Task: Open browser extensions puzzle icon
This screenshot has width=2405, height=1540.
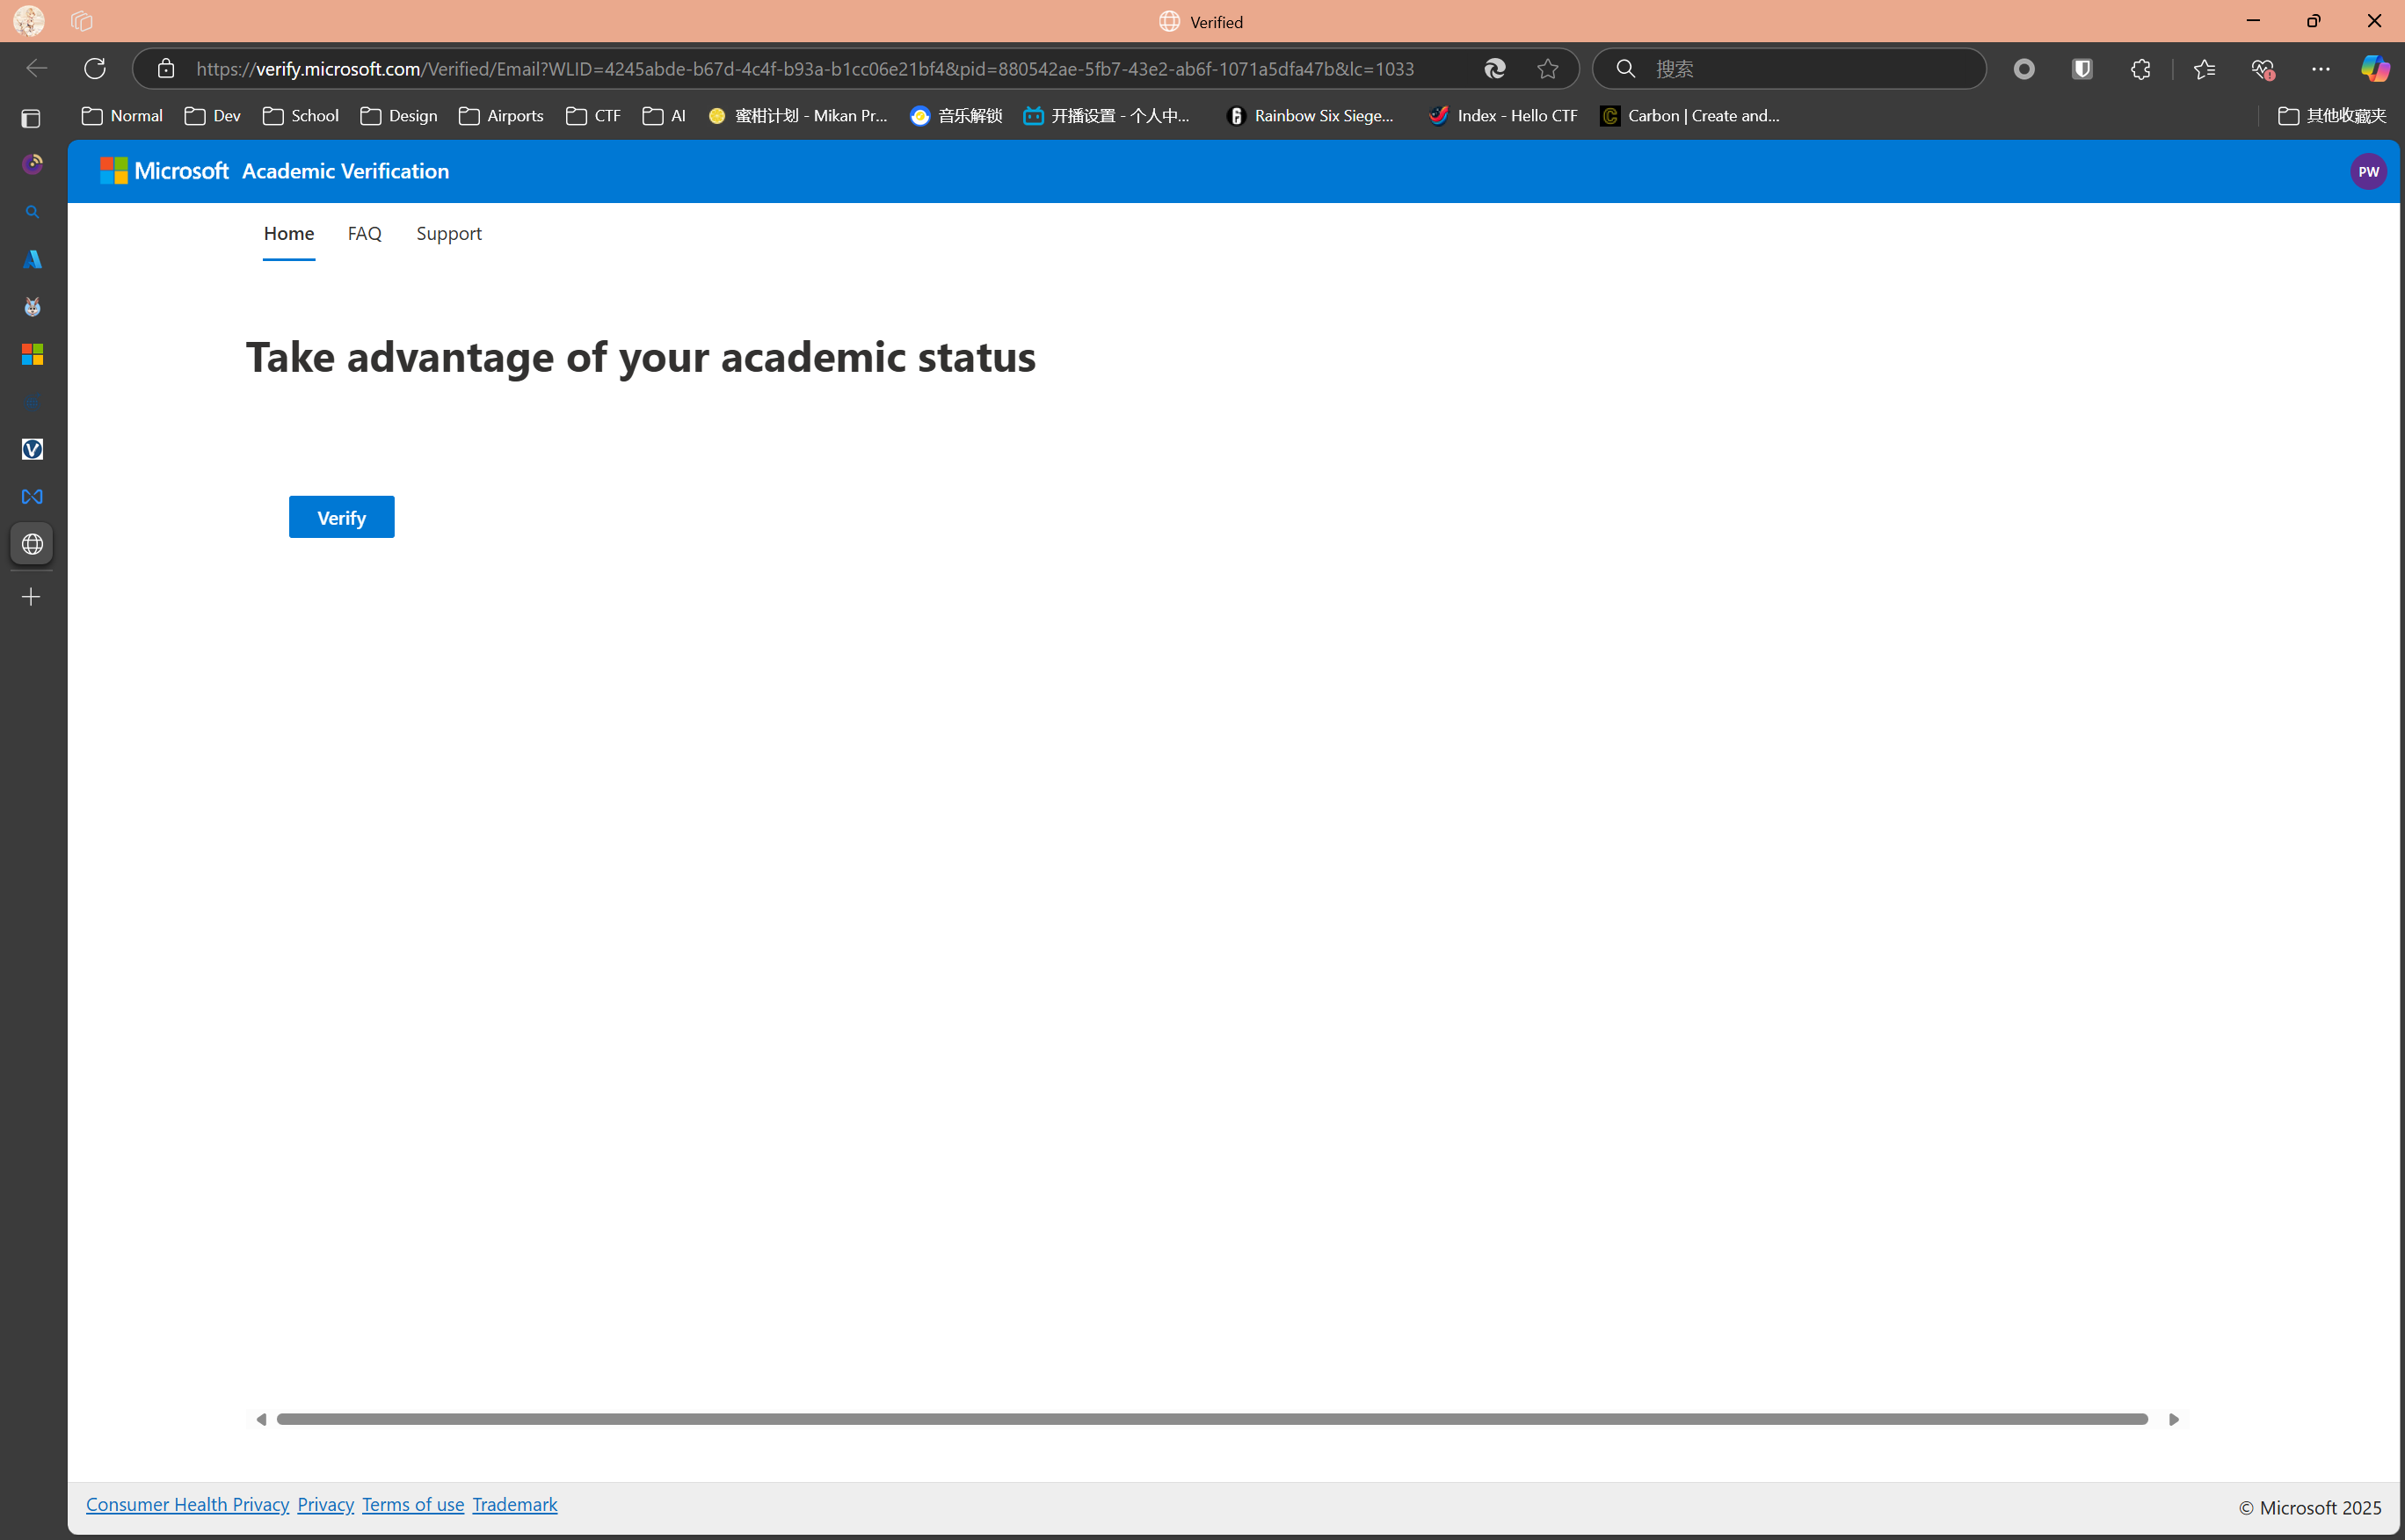Action: pyautogui.click(x=2140, y=68)
